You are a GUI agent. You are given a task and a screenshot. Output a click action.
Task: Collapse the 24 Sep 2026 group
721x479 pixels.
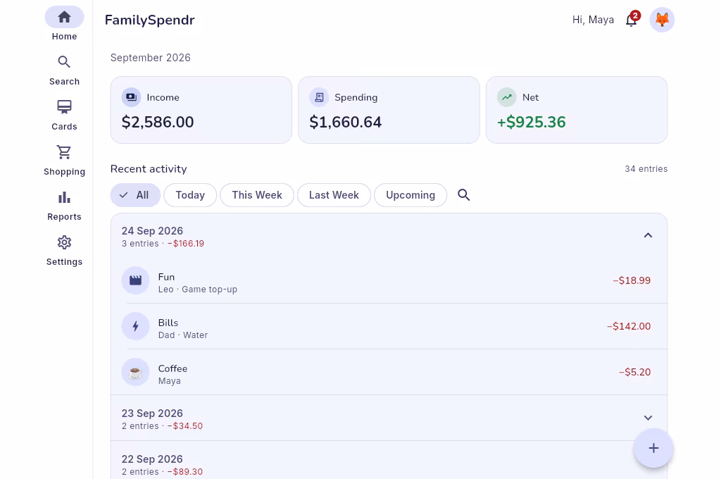point(648,235)
